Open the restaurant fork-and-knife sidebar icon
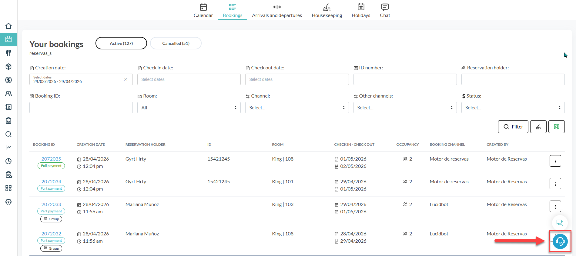The width and height of the screenshot is (576, 256). pos(8,53)
